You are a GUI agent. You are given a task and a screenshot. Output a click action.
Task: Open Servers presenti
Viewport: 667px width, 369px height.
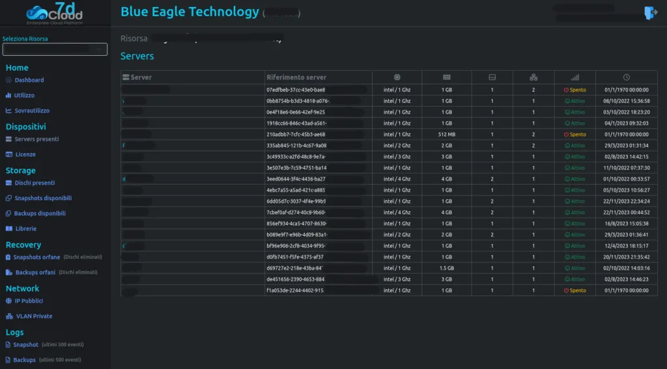(36, 139)
